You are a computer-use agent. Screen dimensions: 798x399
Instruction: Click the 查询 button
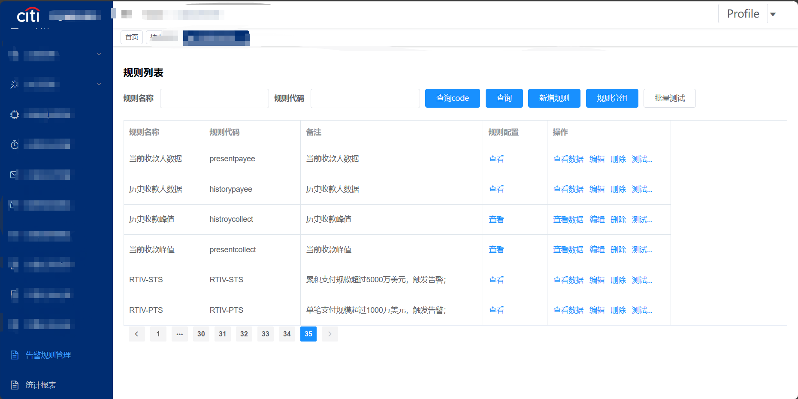click(504, 98)
